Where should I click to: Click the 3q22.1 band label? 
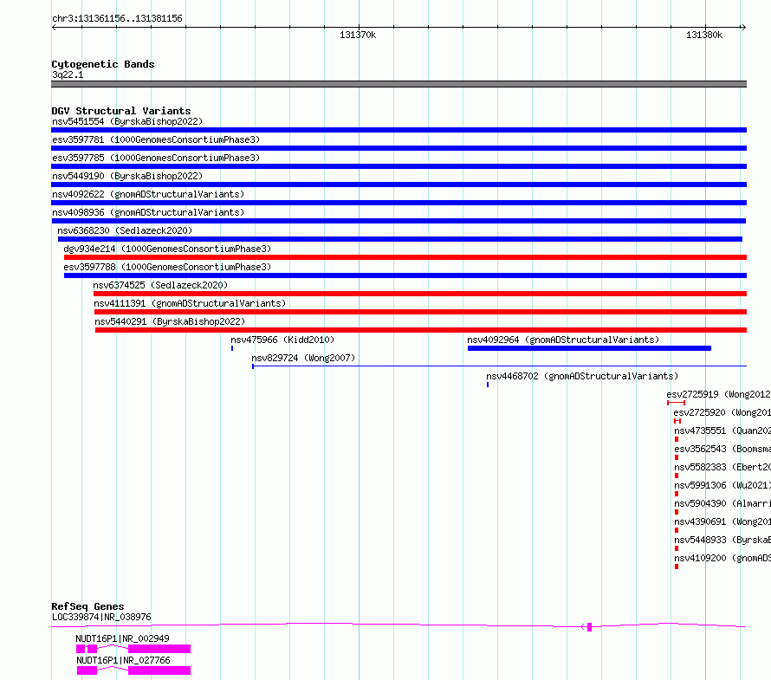tap(68, 74)
